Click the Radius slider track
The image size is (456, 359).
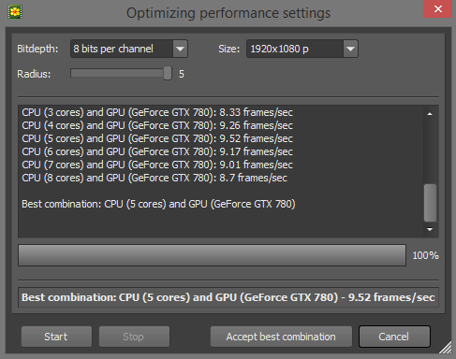pos(121,73)
